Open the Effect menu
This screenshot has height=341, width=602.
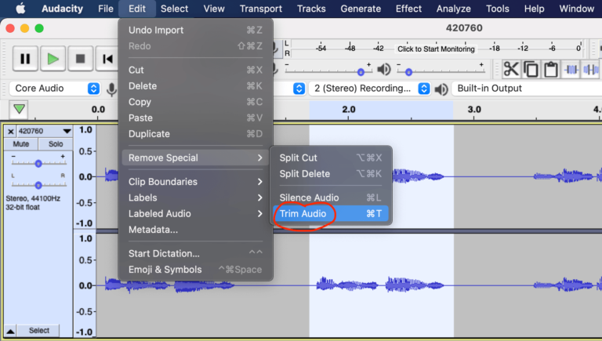point(408,9)
